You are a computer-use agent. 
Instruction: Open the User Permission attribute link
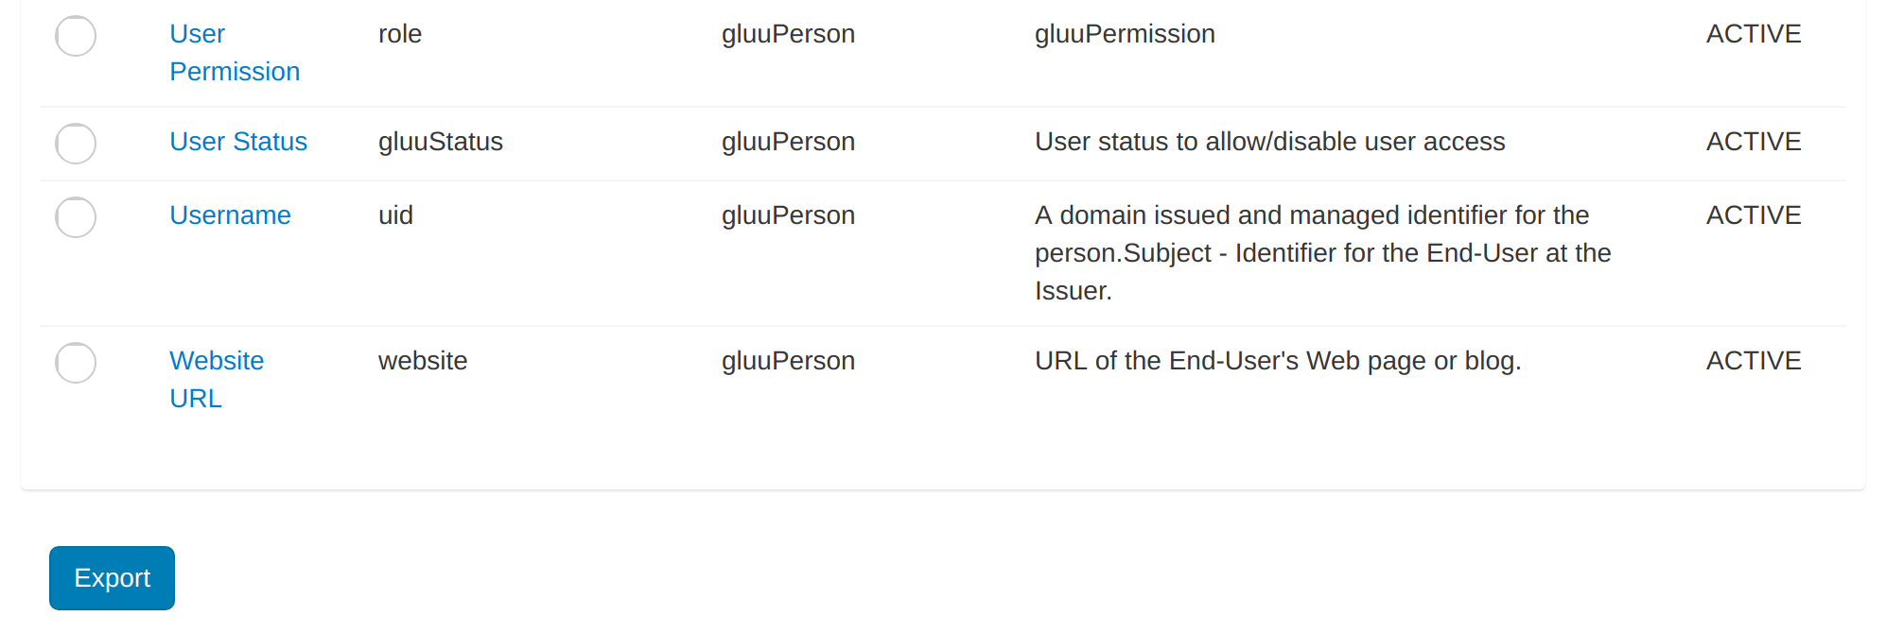coord(235,52)
